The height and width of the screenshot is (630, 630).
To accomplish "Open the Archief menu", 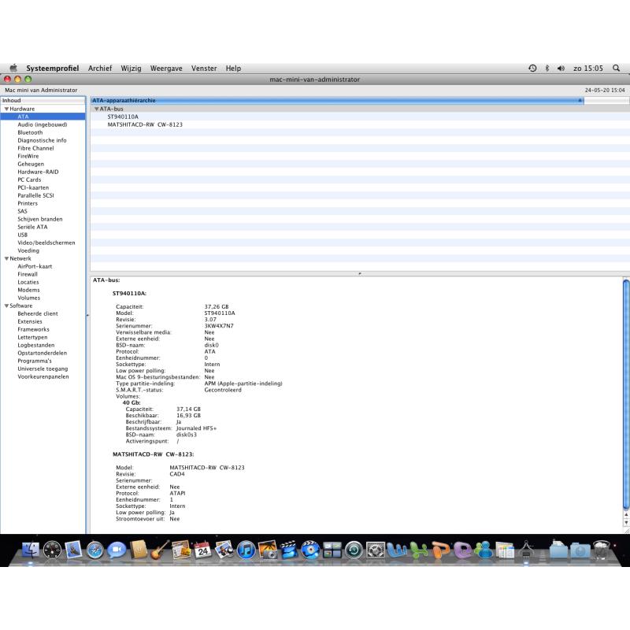I will pyautogui.click(x=100, y=69).
